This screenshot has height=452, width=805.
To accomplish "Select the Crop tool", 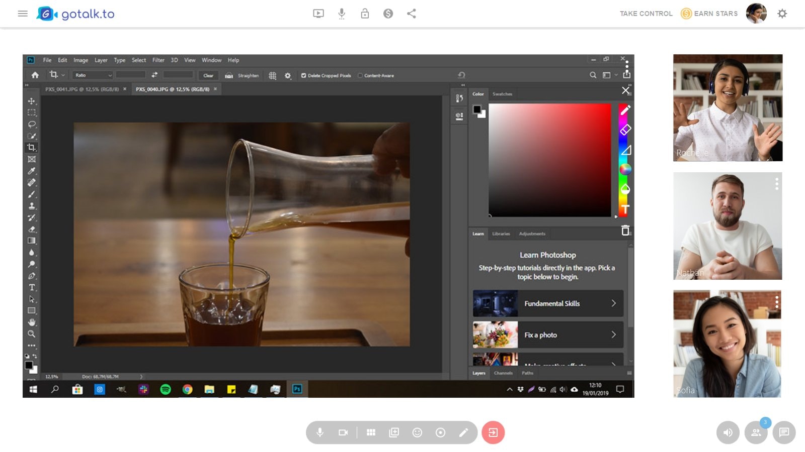I will tap(32, 146).
